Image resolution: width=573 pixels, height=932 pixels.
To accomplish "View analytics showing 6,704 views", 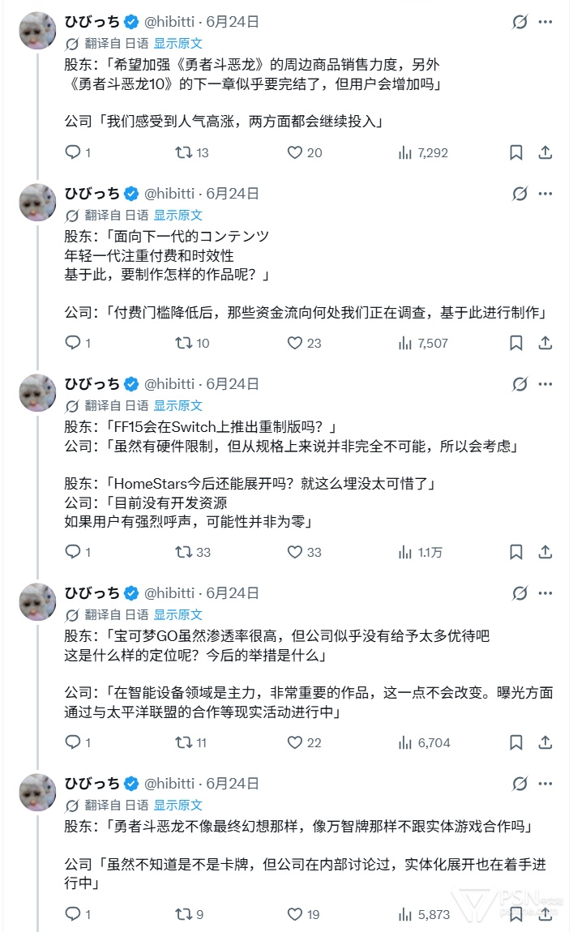I will pyautogui.click(x=424, y=742).
